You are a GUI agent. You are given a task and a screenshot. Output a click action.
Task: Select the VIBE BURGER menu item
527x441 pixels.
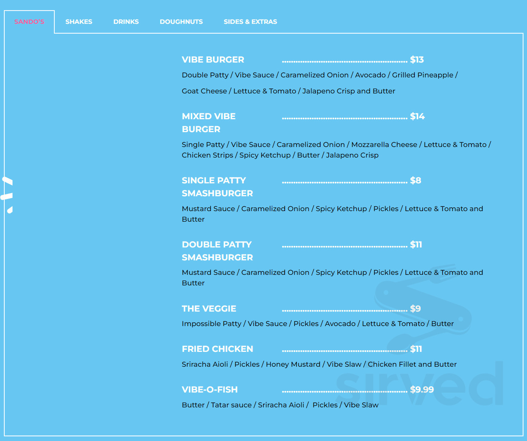click(213, 59)
